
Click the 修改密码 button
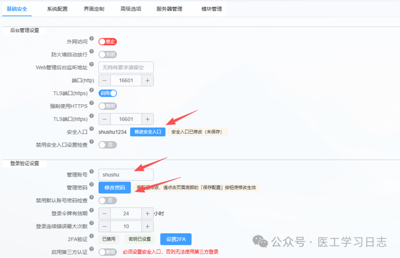point(114,187)
